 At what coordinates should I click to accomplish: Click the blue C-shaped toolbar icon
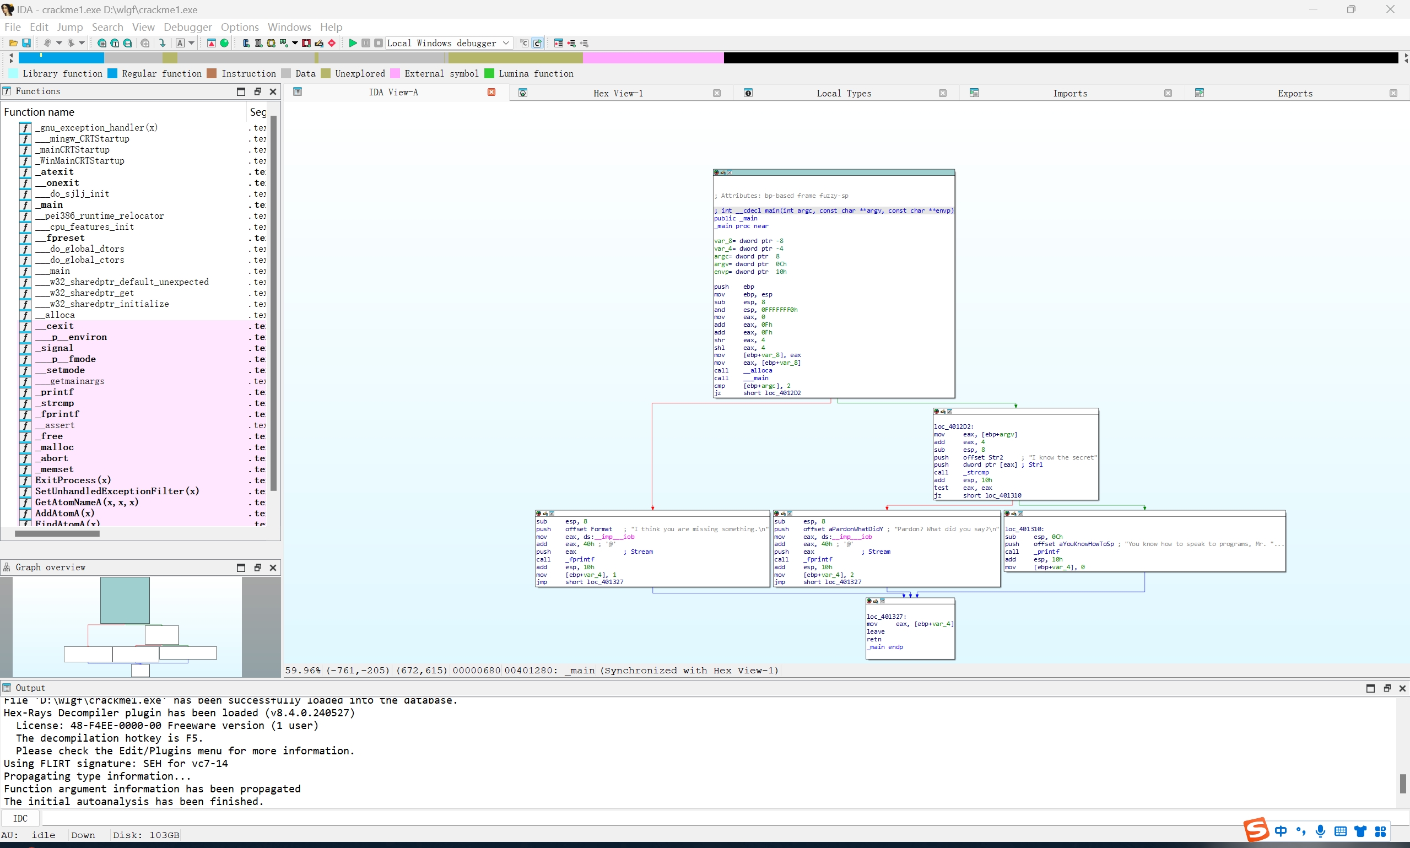point(246,43)
